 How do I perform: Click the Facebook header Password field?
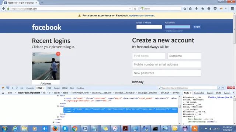[177, 27]
